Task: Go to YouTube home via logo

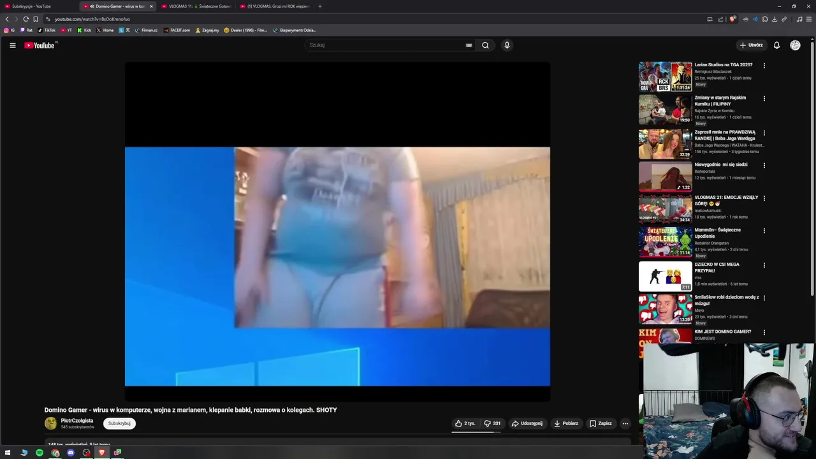Action: click(x=40, y=45)
